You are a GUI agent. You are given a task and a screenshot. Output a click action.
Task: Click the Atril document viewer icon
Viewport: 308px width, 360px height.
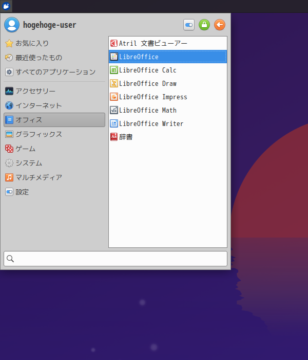114,43
